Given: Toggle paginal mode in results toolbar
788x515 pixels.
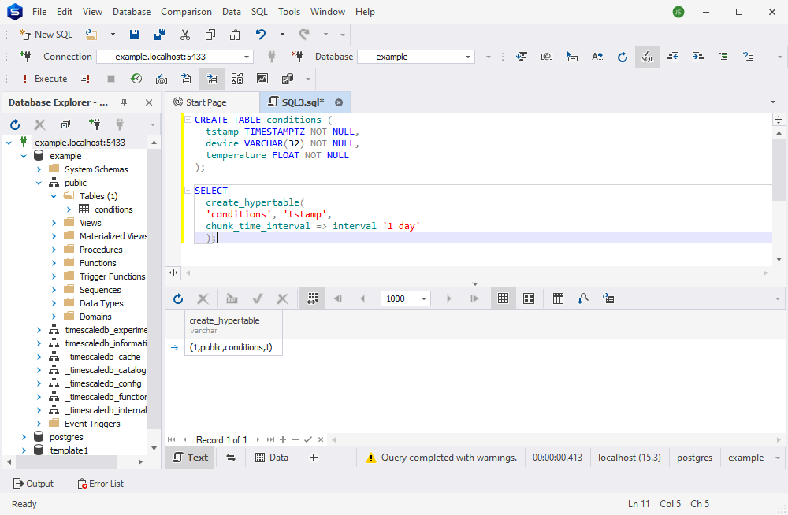Looking at the screenshot, I should [313, 299].
